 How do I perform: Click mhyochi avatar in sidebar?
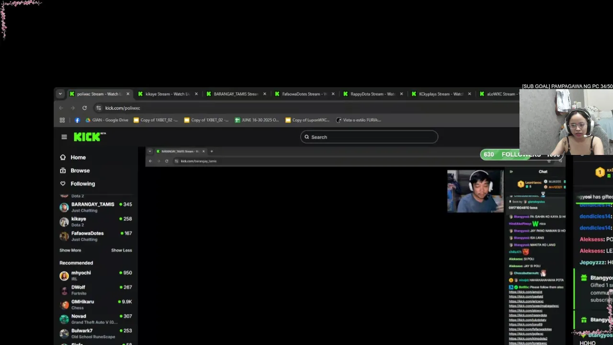[x=64, y=276]
